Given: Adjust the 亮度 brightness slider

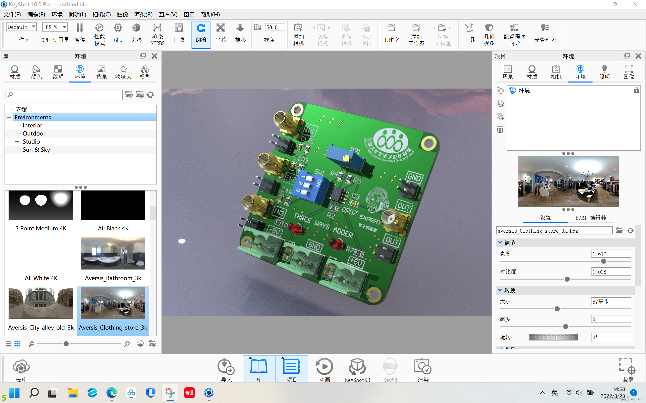Looking at the screenshot, I should point(604,261).
